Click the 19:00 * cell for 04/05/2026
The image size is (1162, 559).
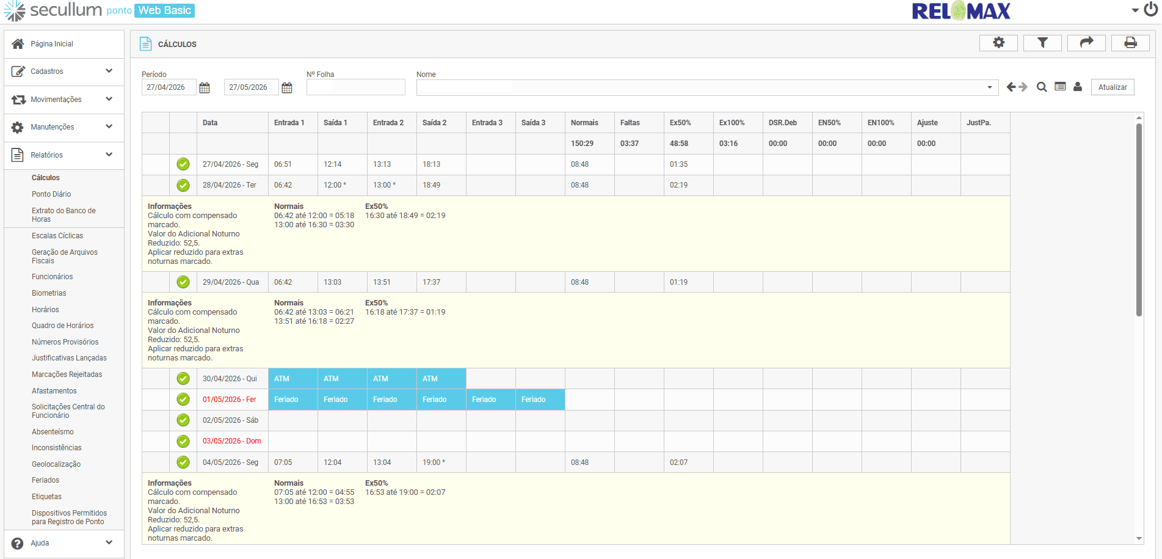click(x=441, y=462)
